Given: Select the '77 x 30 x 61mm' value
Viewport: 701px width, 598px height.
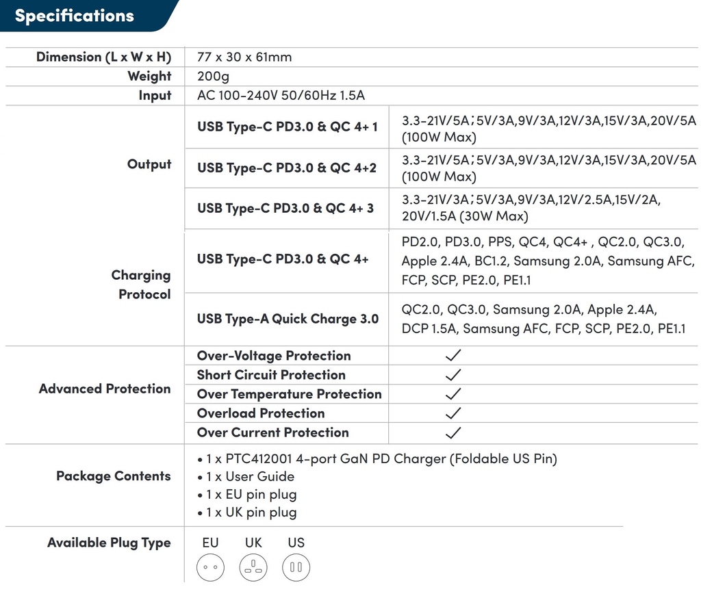Looking at the screenshot, I should [x=244, y=57].
